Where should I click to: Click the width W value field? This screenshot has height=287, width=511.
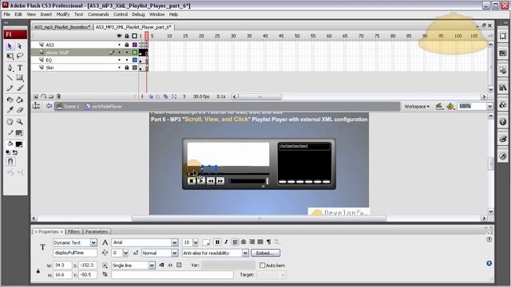[x=62, y=265]
